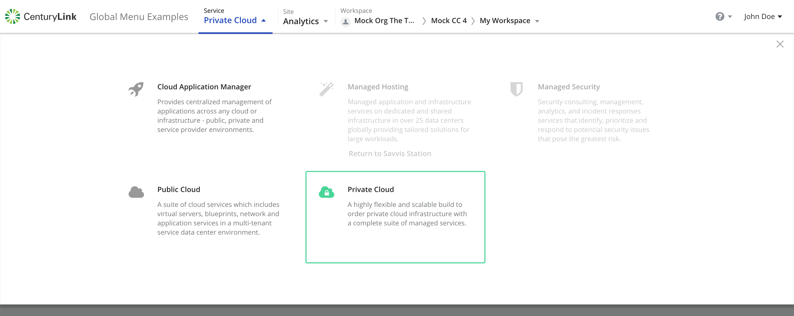Image resolution: width=794 pixels, height=316 pixels.
Task: Follow the Return to Savvis Station link
Action: (390, 154)
